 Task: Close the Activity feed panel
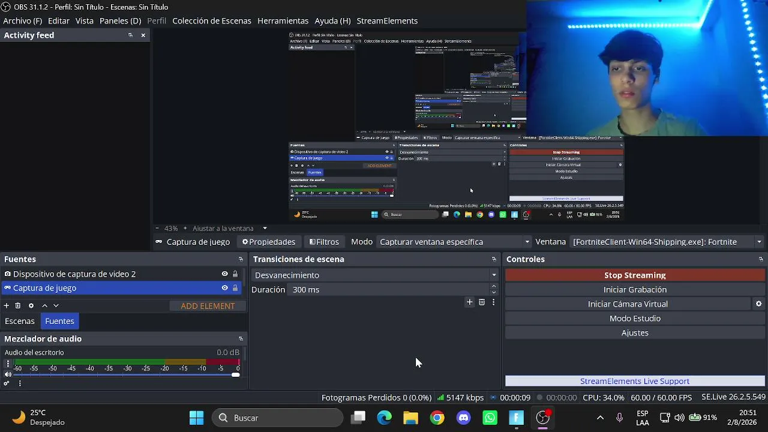click(x=143, y=35)
